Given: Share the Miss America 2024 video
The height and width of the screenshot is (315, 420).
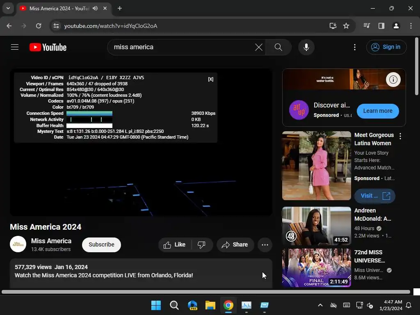Looking at the screenshot, I should (235, 244).
